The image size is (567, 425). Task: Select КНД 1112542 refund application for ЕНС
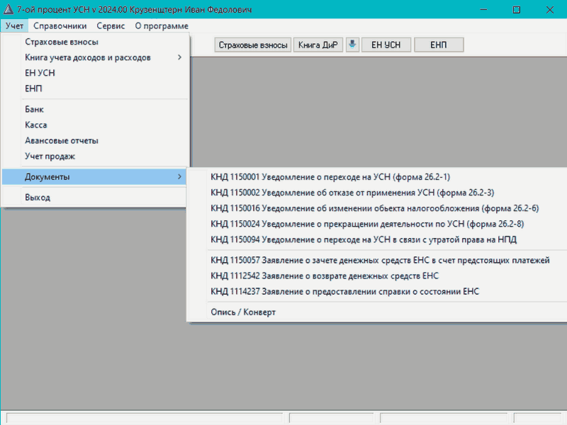coord(325,276)
